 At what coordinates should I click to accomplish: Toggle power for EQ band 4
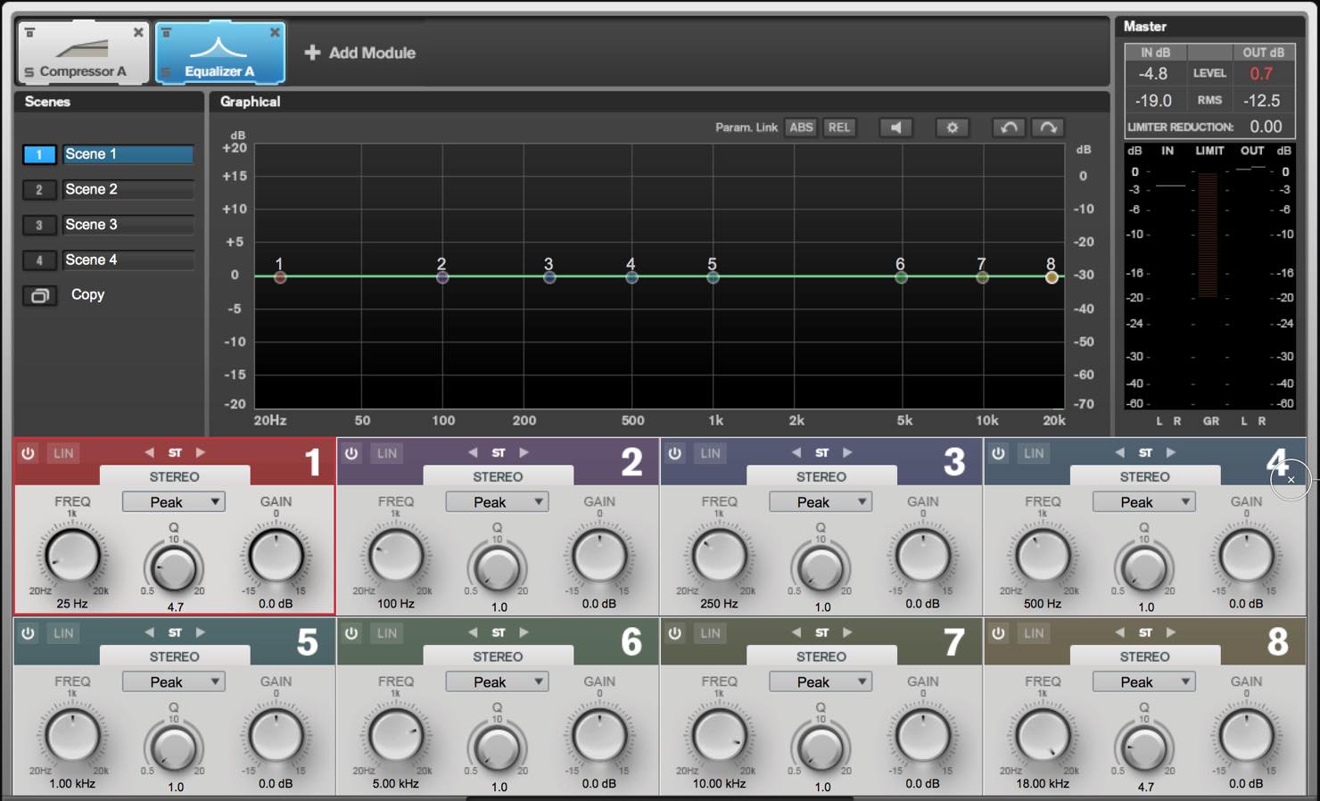999,453
